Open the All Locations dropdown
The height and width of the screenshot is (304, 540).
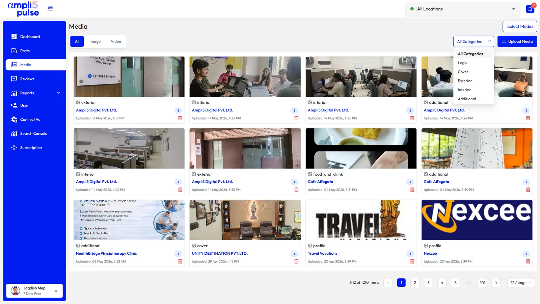click(463, 9)
